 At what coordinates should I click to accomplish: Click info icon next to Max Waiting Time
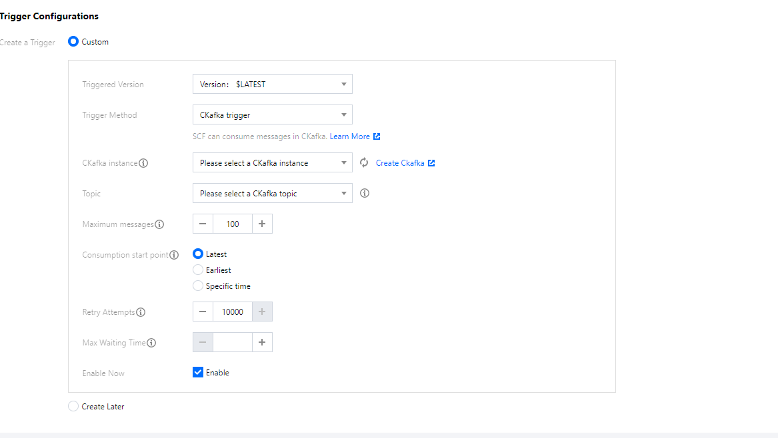point(151,343)
